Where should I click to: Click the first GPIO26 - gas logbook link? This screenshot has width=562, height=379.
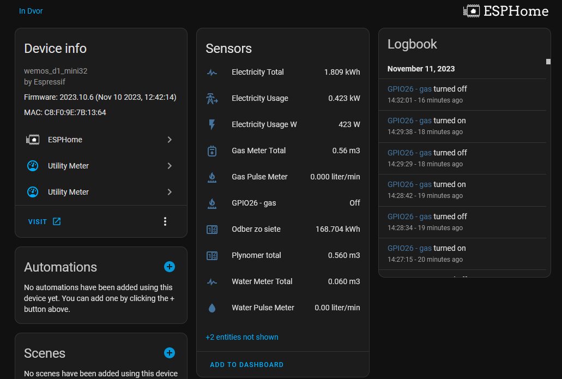tap(409, 89)
